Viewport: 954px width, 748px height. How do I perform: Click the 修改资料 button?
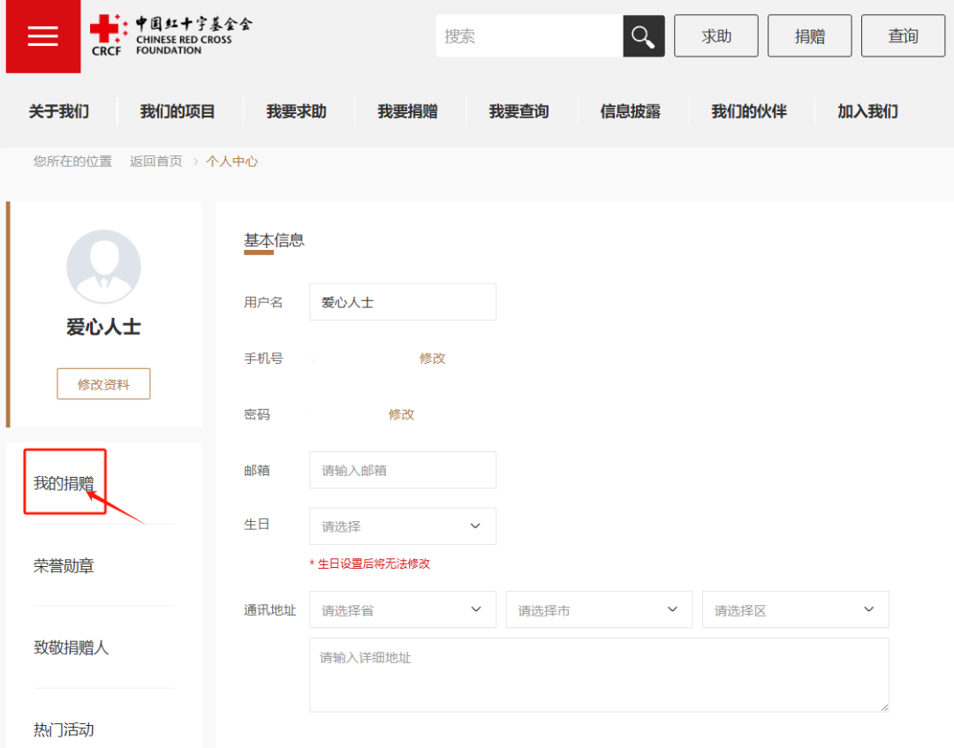pyautogui.click(x=103, y=383)
